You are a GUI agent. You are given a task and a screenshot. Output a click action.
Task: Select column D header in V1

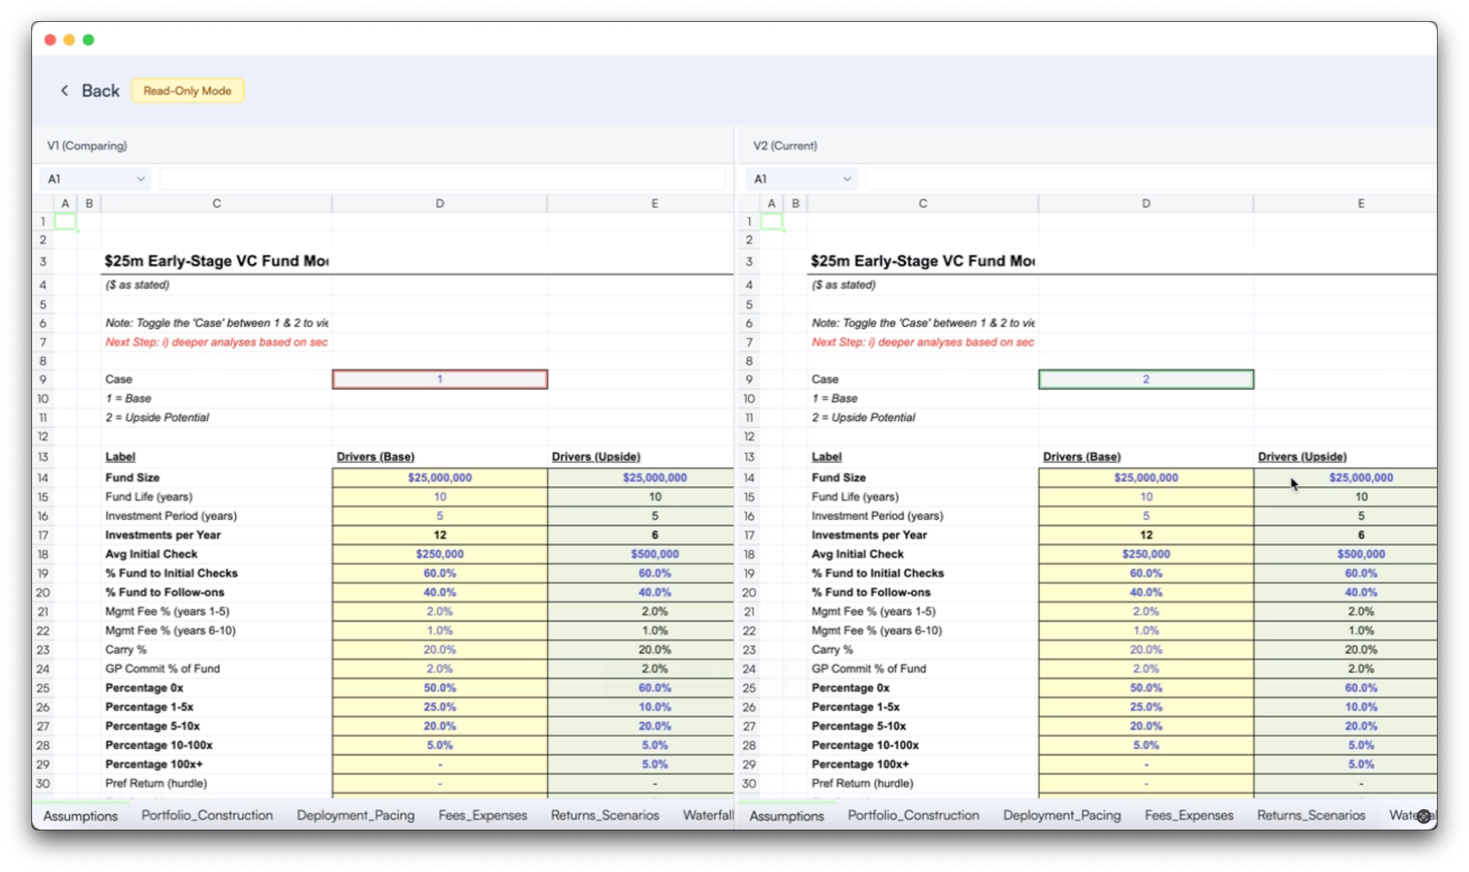click(x=440, y=203)
